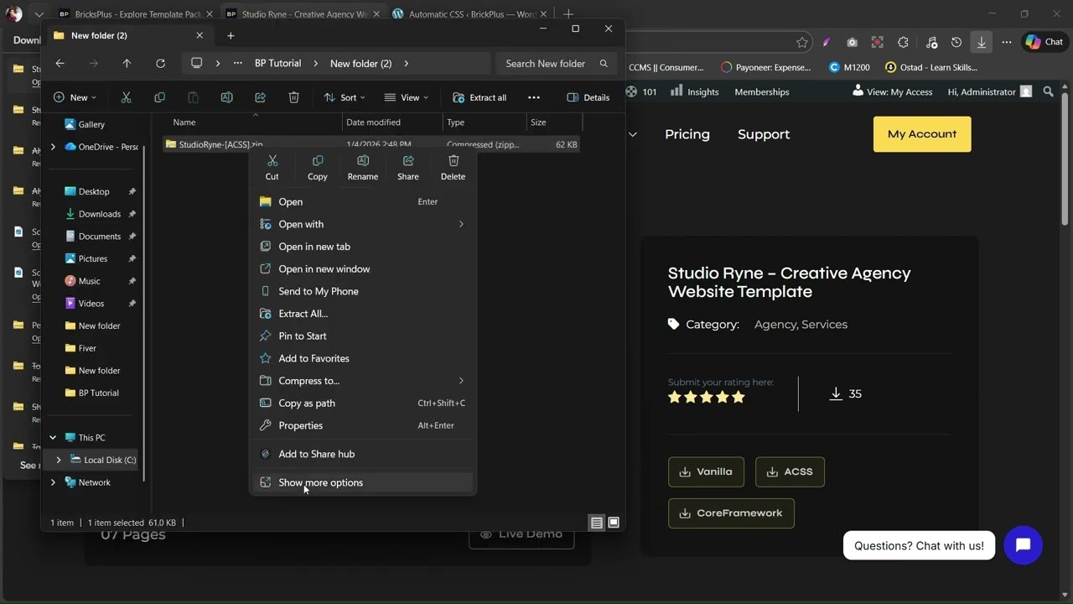Select Properties in context menu
1073x604 pixels.
(x=363, y=425)
